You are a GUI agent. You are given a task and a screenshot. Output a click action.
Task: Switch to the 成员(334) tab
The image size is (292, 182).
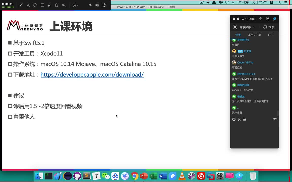click(254, 35)
